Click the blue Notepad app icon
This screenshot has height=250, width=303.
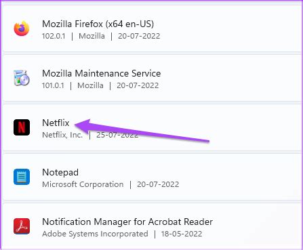[x=22, y=177]
